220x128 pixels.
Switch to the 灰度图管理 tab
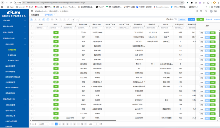coord(35,15)
